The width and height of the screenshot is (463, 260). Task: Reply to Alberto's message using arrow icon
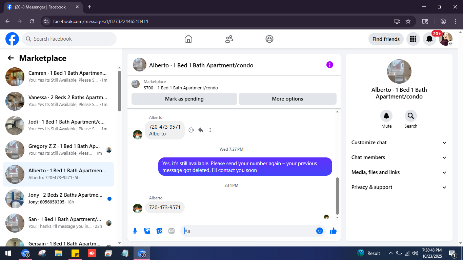coord(201,130)
